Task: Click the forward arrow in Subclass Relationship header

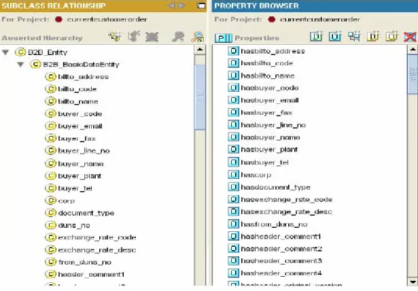Action: coord(181,5)
